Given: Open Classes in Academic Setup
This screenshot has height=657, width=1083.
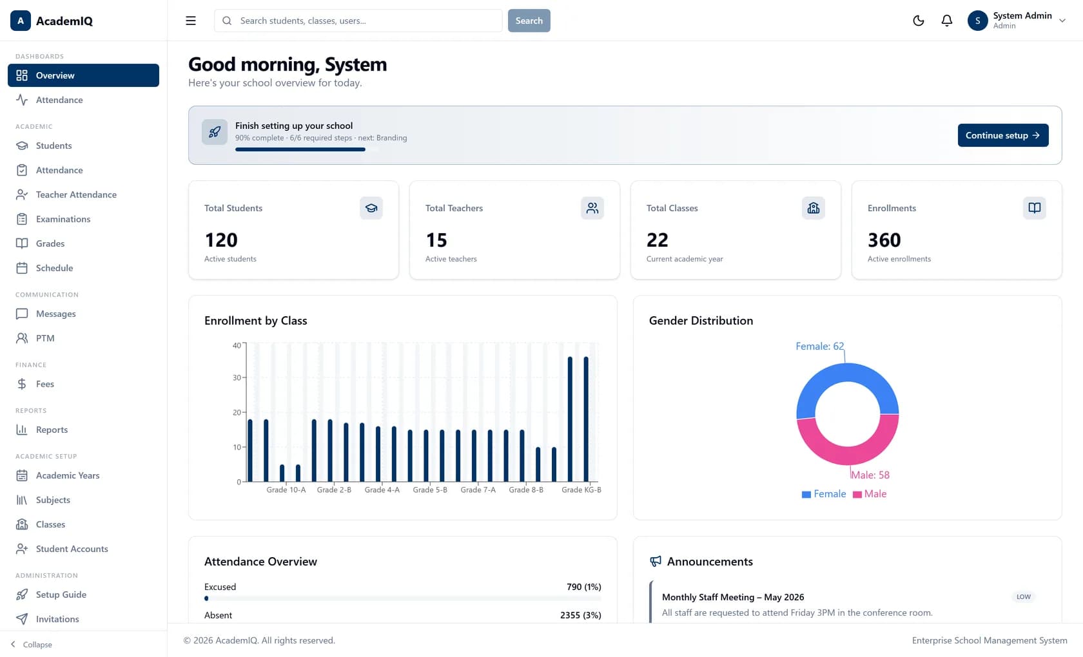Looking at the screenshot, I should (83, 524).
